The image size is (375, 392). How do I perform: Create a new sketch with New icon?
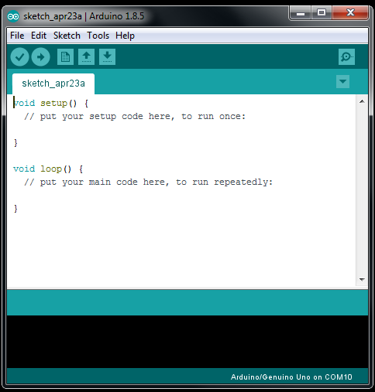[65, 56]
